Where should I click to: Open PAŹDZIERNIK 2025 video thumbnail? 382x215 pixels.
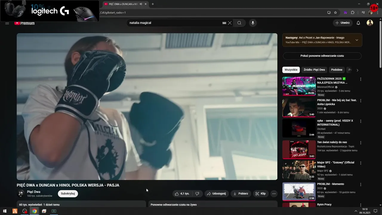[x=299, y=86]
